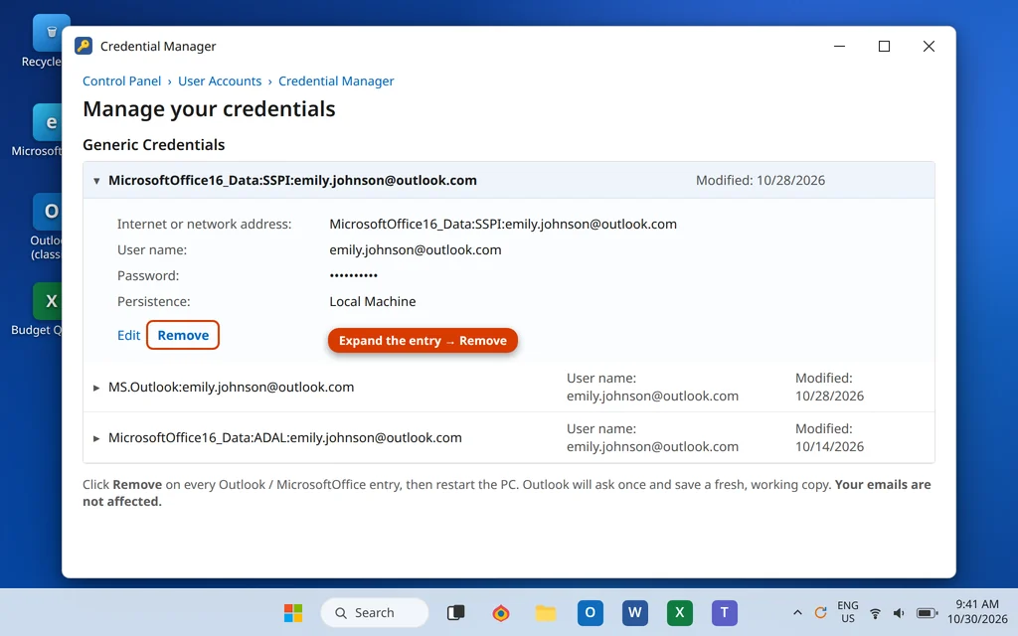The height and width of the screenshot is (636, 1018).
Task: Open the clock and date 9:41 AM
Action: (x=977, y=612)
